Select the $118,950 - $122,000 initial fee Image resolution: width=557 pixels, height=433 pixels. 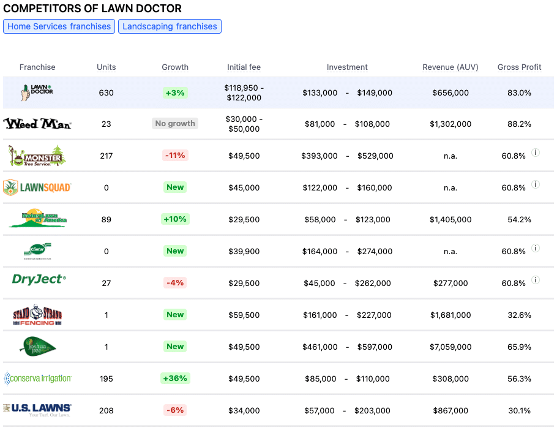244,93
